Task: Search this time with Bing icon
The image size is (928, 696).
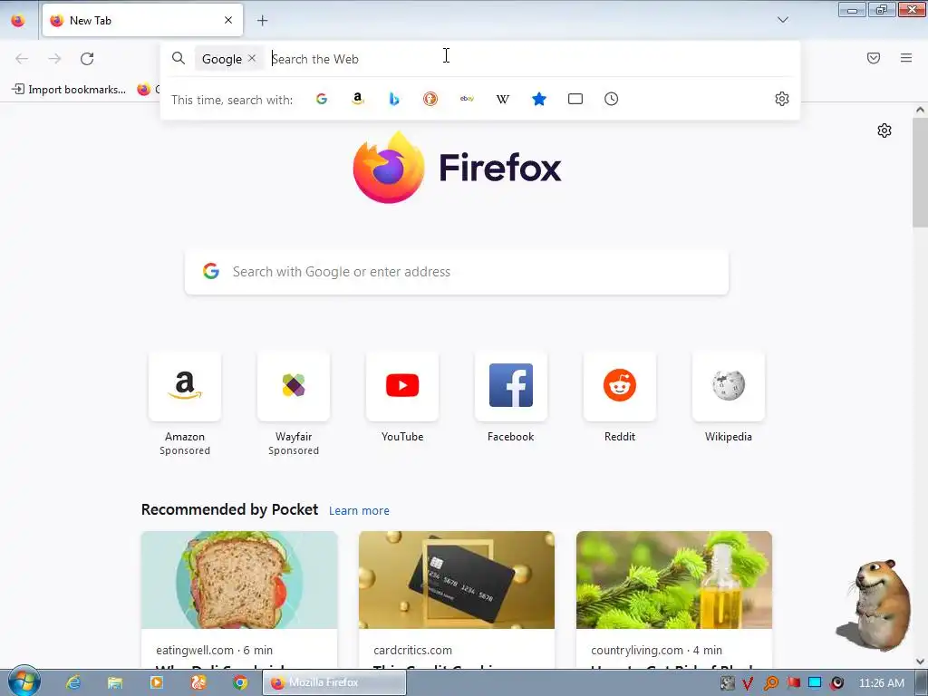Action: pyautogui.click(x=394, y=99)
